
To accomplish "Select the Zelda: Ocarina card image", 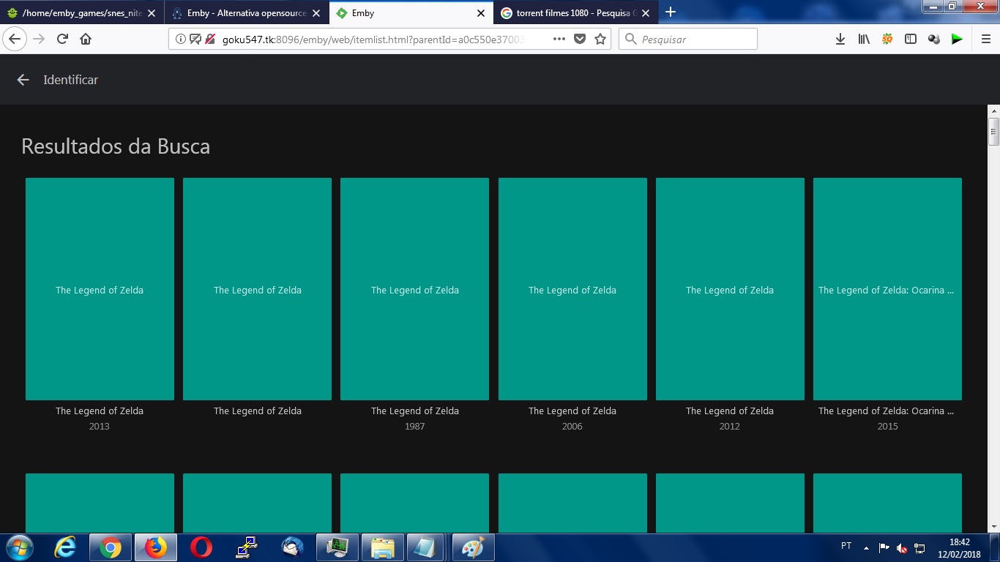I will (x=887, y=289).
